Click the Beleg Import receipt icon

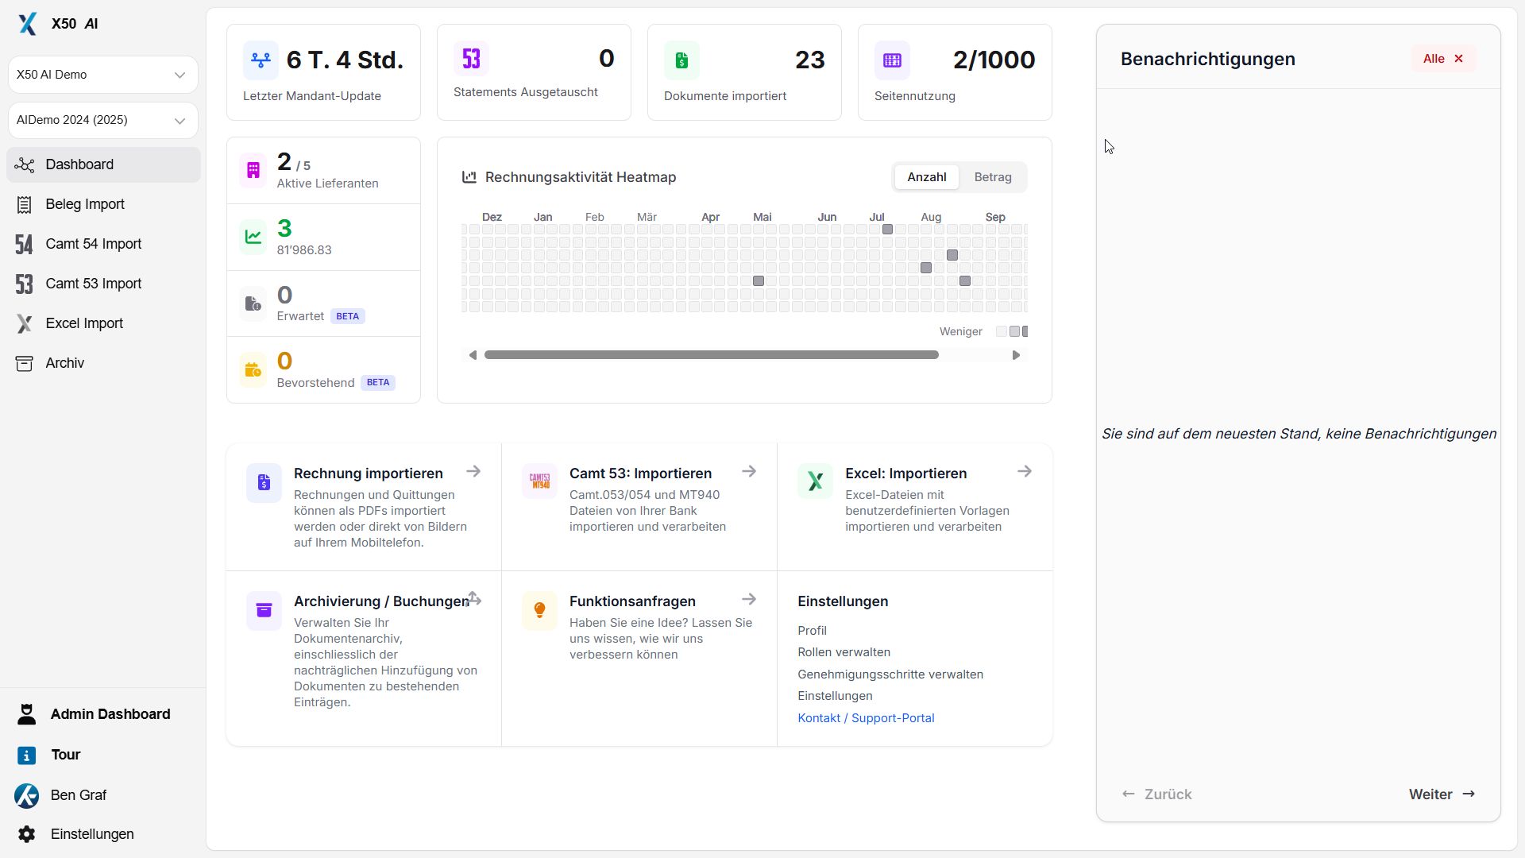coord(25,204)
